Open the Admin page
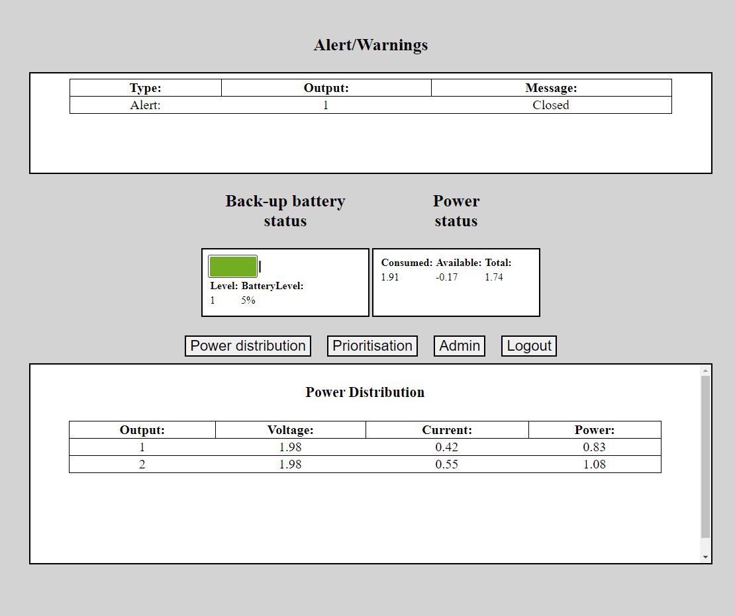Viewport: 735px width, 616px height. [460, 346]
